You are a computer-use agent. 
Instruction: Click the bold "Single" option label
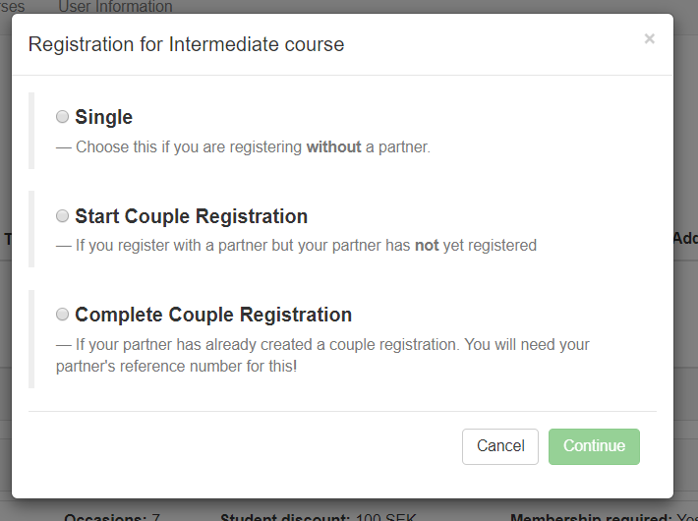(103, 117)
